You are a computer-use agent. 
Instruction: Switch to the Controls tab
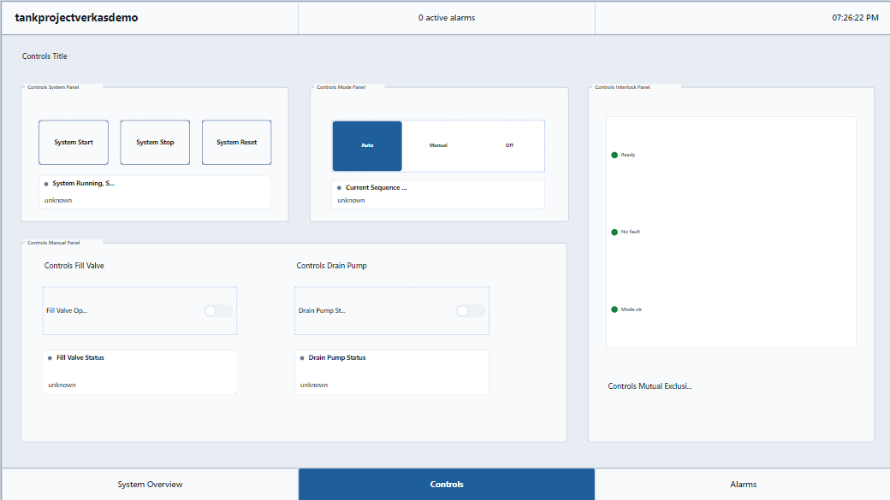click(x=447, y=484)
